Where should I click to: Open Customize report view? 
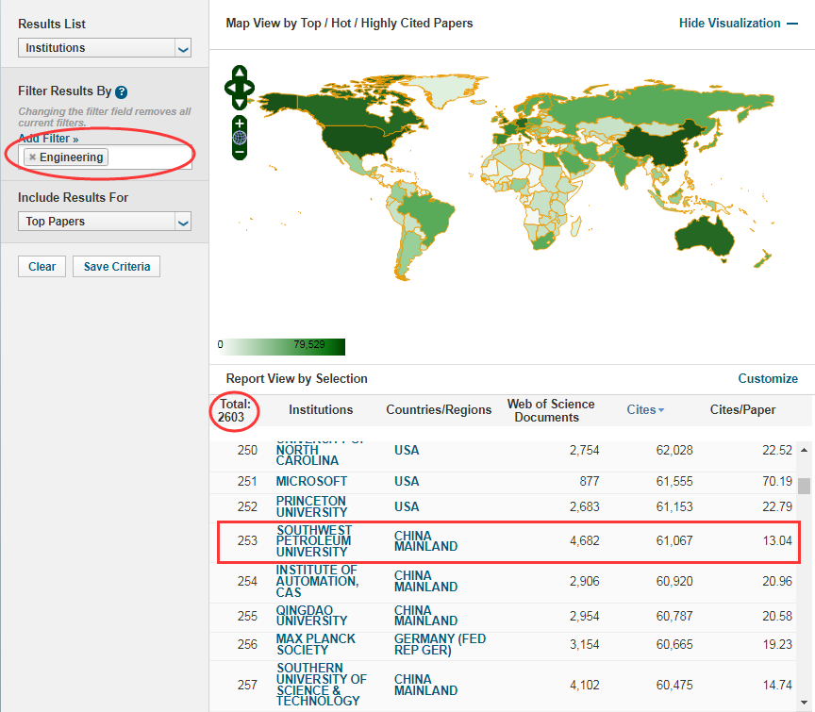768,378
